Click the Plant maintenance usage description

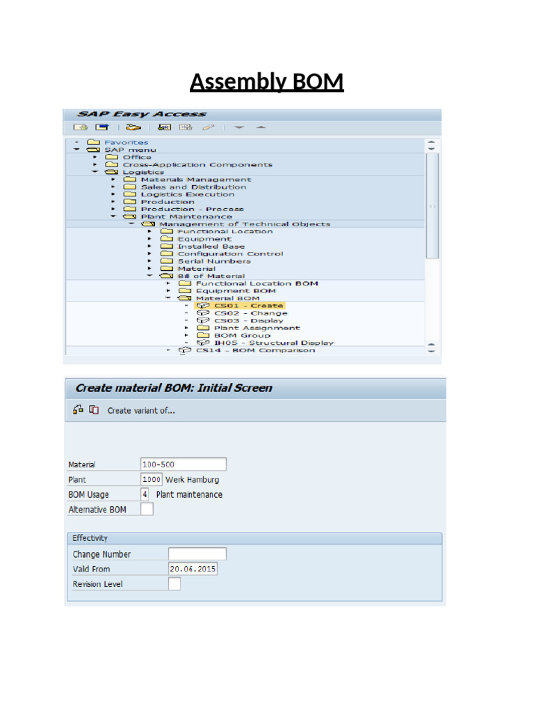(x=189, y=494)
